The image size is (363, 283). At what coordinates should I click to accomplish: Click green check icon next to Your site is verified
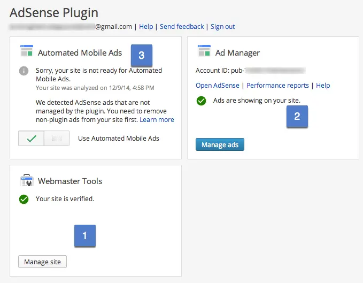24,199
